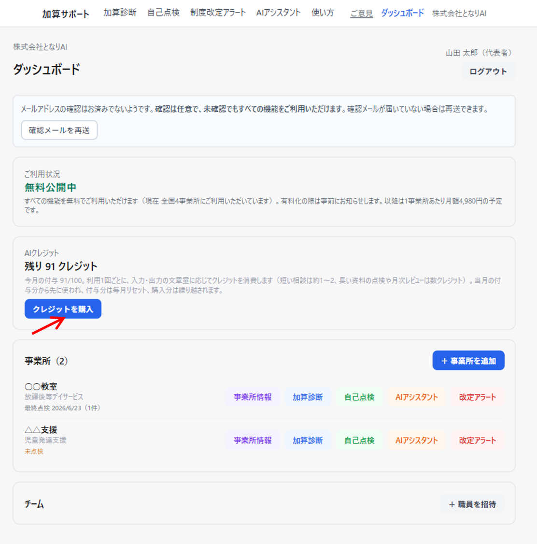Click the 事業所 (2) section heading

click(46, 361)
